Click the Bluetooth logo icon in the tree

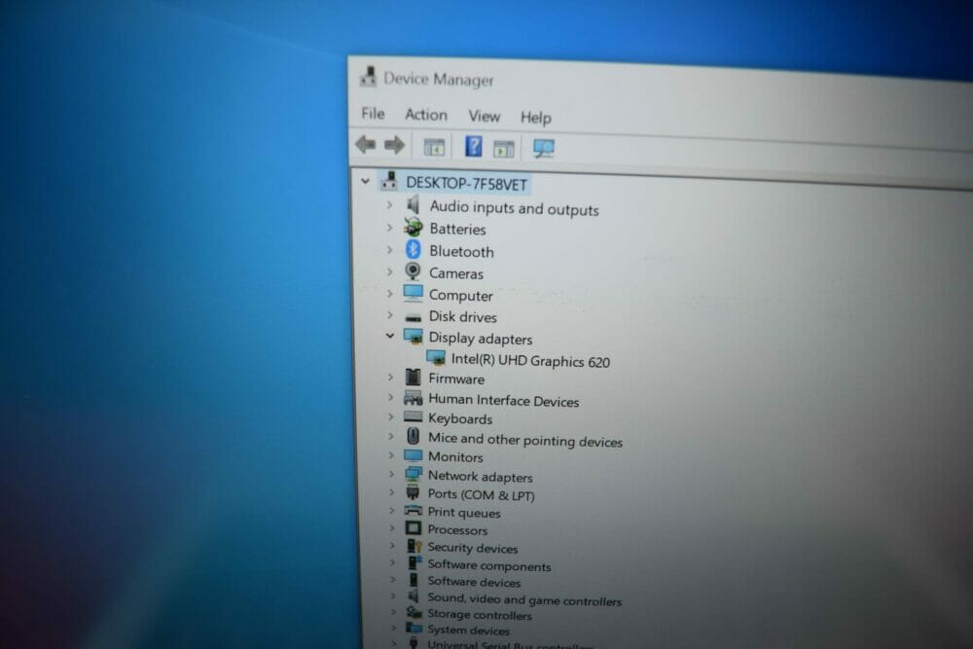click(x=413, y=249)
